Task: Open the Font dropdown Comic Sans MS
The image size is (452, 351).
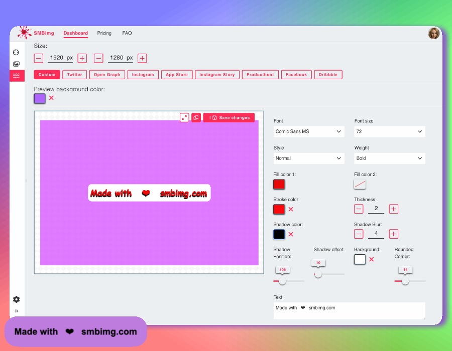Action: coord(309,131)
